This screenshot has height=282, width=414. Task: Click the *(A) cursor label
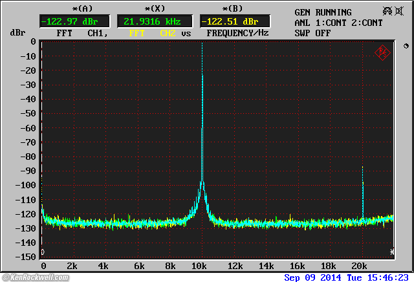pyautogui.click(x=82, y=8)
